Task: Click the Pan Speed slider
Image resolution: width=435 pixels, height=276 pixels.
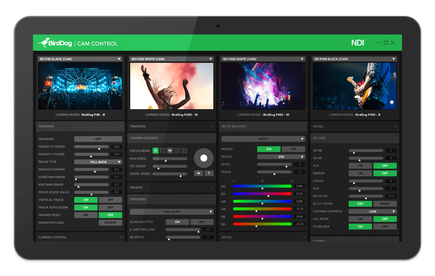Action: pos(170,159)
